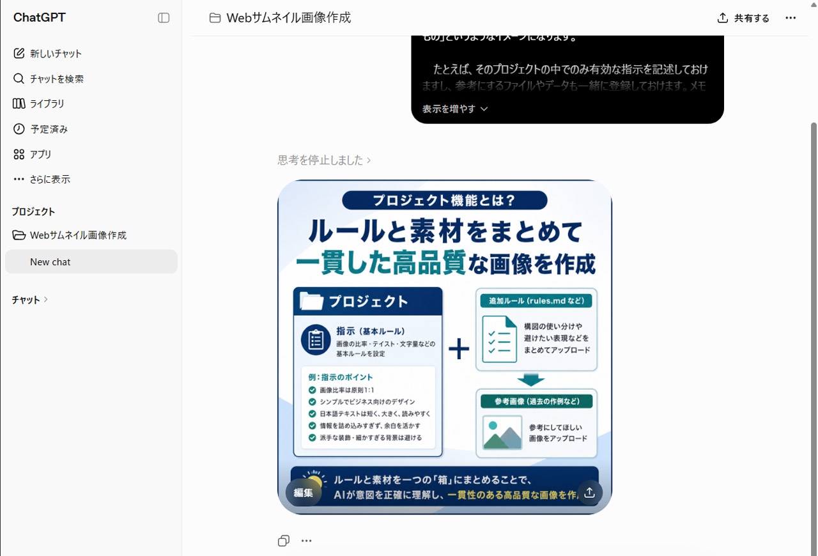Open the header more options menu
This screenshot has width=818, height=556.
tap(791, 18)
